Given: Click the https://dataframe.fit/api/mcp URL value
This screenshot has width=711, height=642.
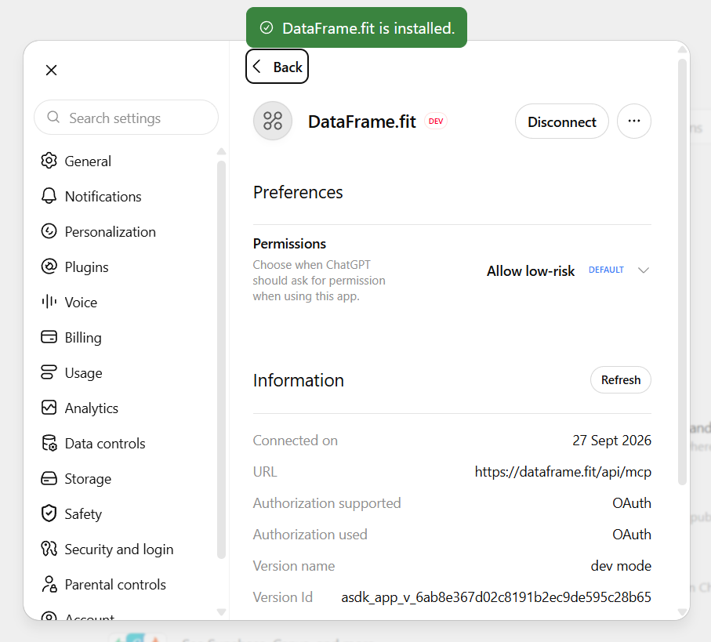Looking at the screenshot, I should click(x=563, y=472).
